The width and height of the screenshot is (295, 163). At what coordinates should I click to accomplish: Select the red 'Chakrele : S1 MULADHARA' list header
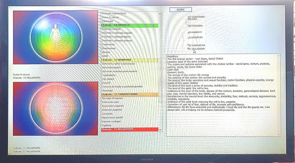[x=130, y=129]
